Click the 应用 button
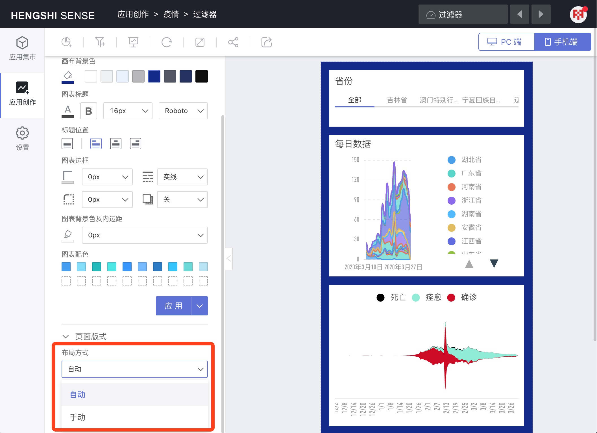This screenshot has width=597, height=433. pyautogui.click(x=173, y=306)
